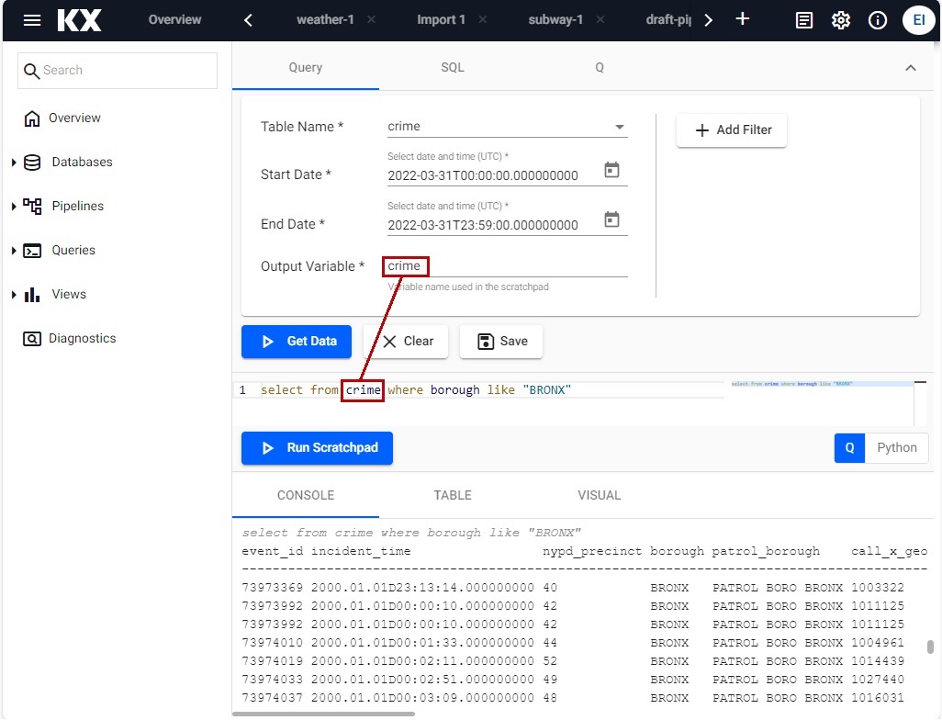This screenshot has width=942, height=720.
Task: Click the Clear button
Action: [x=406, y=342]
